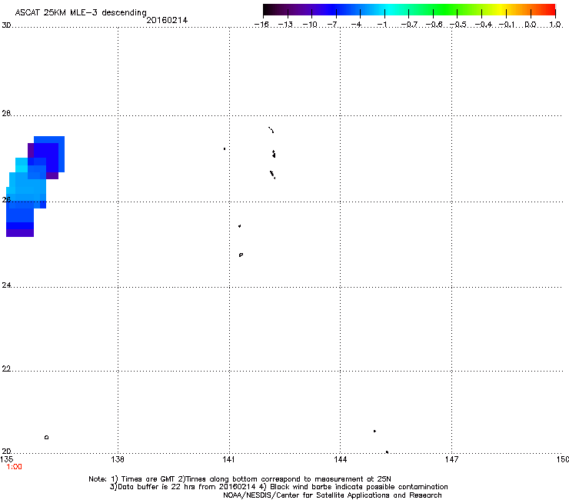Click the -7 color scale label
Viewport: 569px width, 500px height.
point(332,25)
